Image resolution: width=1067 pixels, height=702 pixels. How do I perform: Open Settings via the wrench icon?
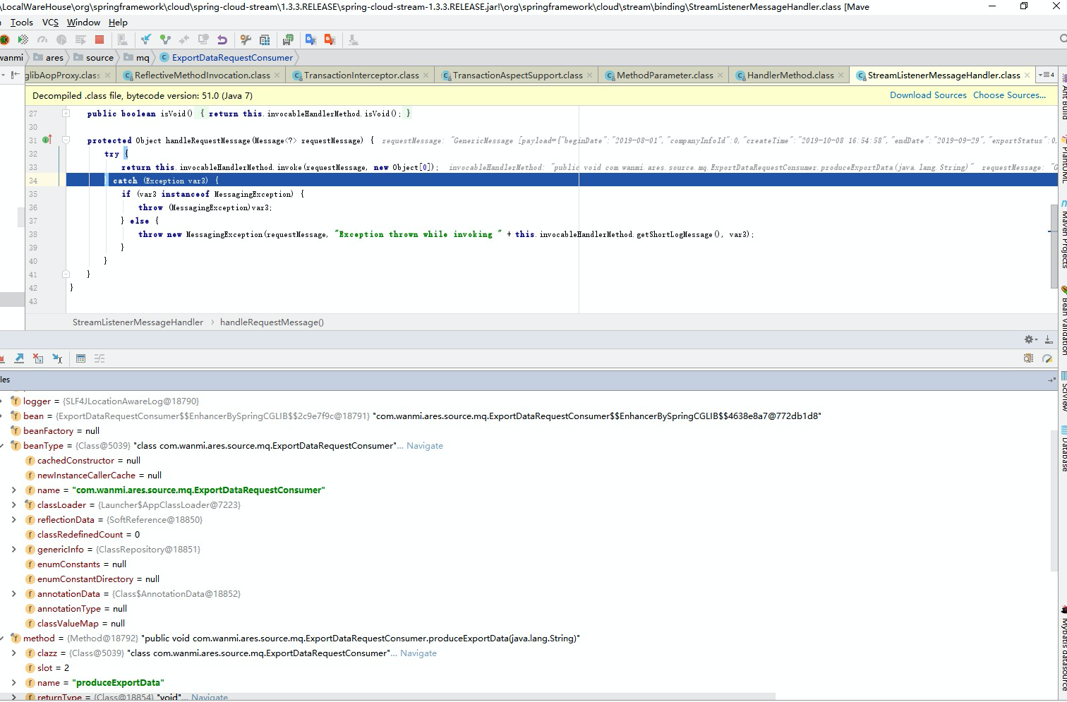[246, 40]
